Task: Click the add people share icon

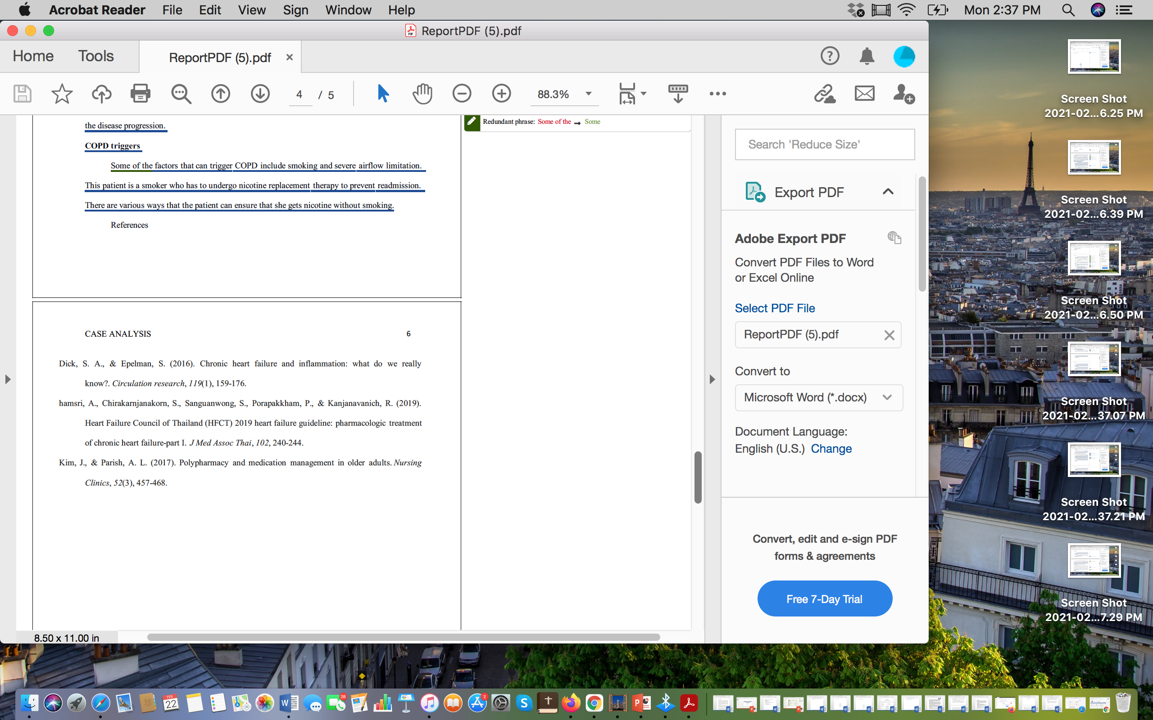Action: (903, 94)
